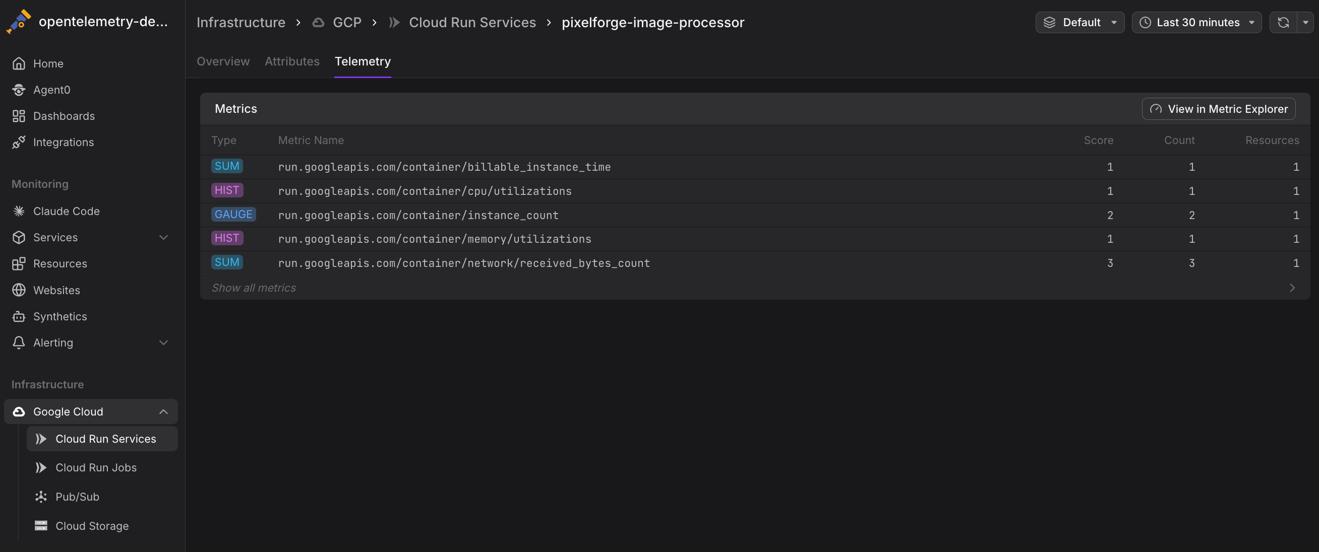1319x552 pixels.
Task: Click SUM badge on billable_instance_time row
Action: coord(227,166)
